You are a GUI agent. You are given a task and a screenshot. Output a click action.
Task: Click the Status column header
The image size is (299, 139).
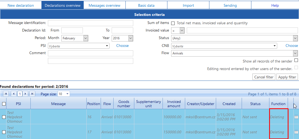255,104
